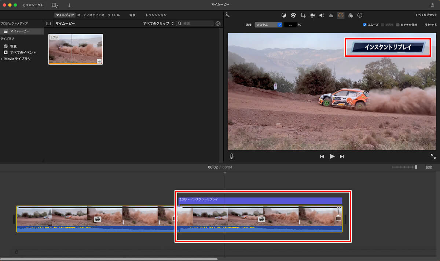Image resolution: width=440 pixels, height=261 pixels.
Task: Open the color correction palette tool
Action: (293, 15)
